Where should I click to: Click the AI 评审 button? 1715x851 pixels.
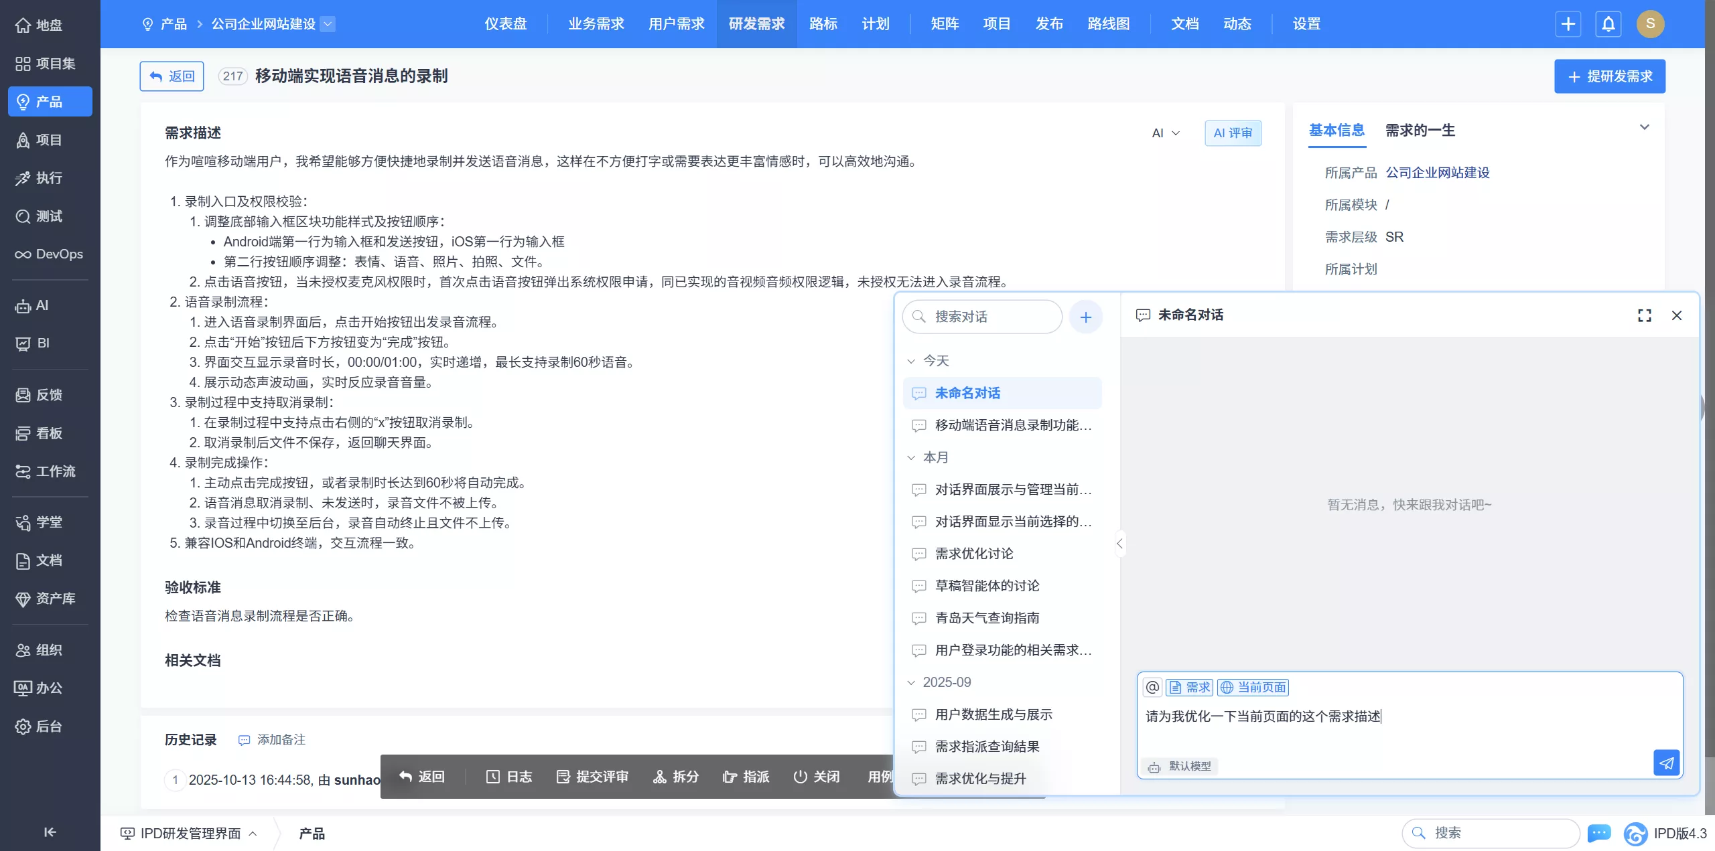point(1232,133)
